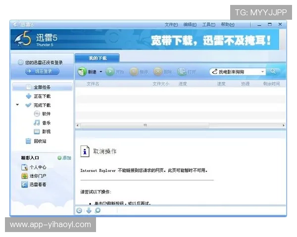
Task: Click the 进度 column header
Action: 183,84
